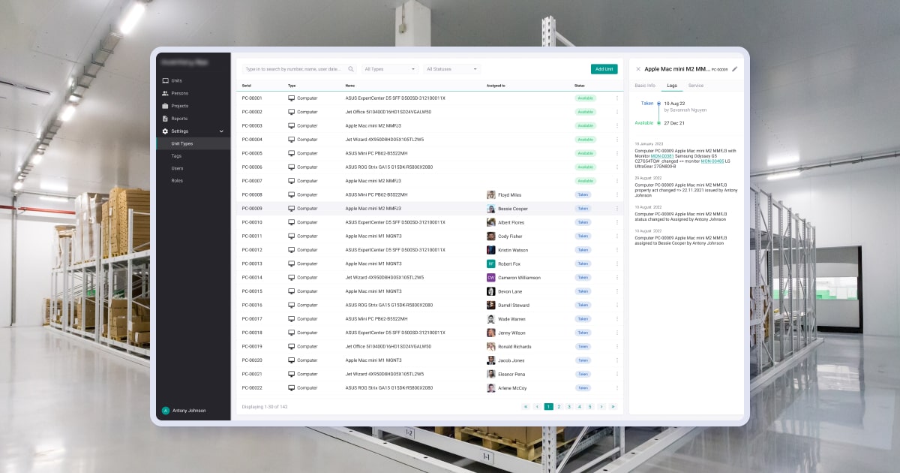This screenshot has width=900, height=473.
Task: Open the All Statuses dropdown
Action: pyautogui.click(x=451, y=68)
